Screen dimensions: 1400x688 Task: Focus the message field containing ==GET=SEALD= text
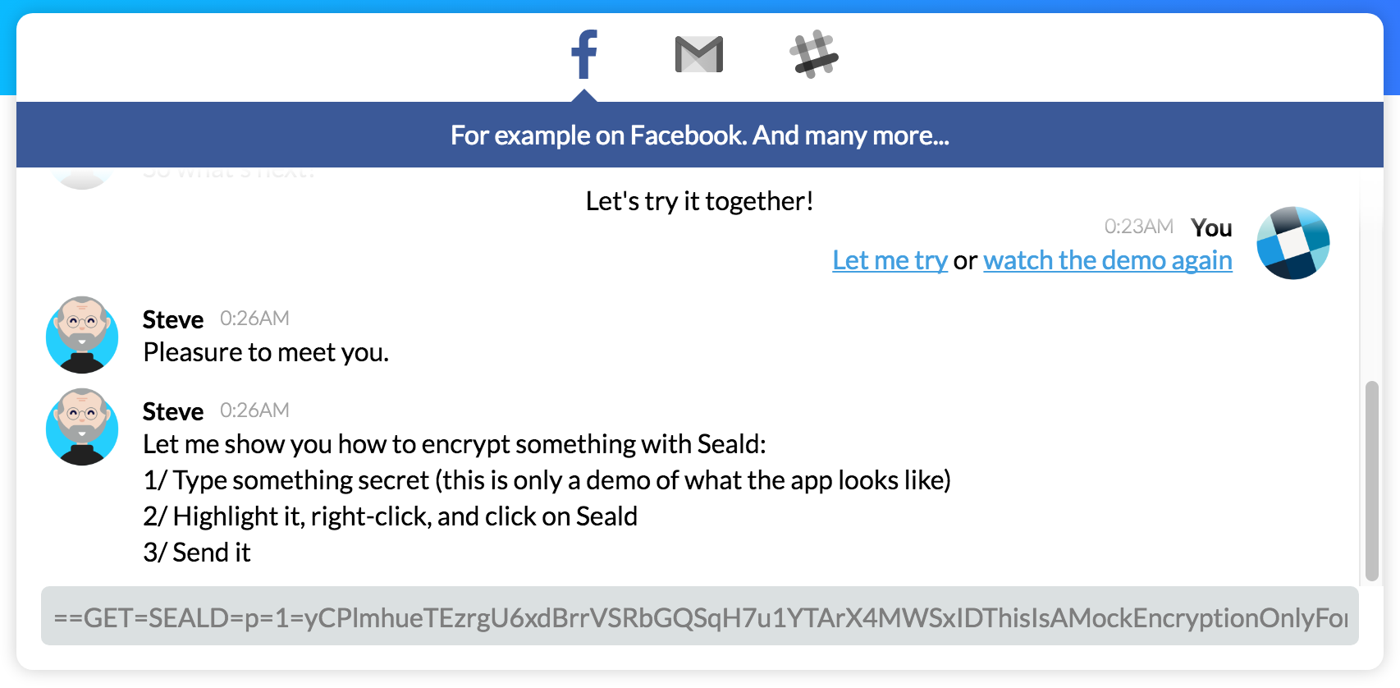click(x=700, y=616)
